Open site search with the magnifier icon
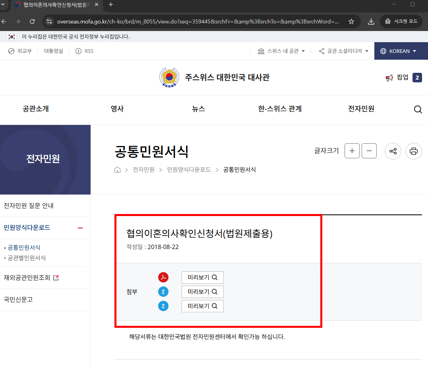This screenshot has height=366, width=428. 418,109
